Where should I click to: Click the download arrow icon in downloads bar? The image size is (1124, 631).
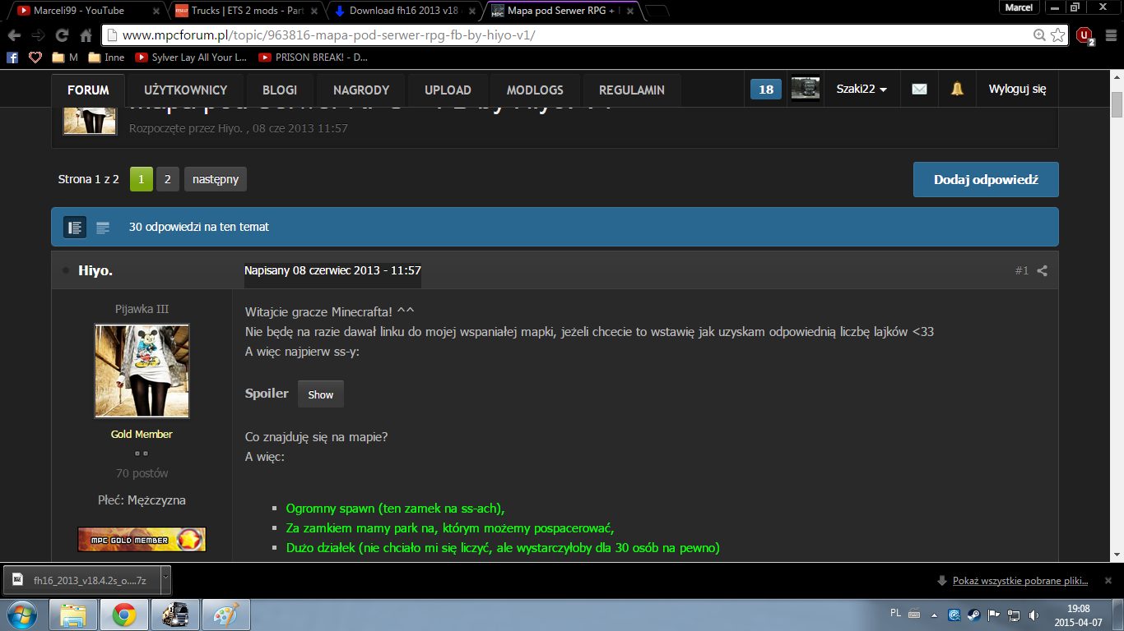coord(942,581)
